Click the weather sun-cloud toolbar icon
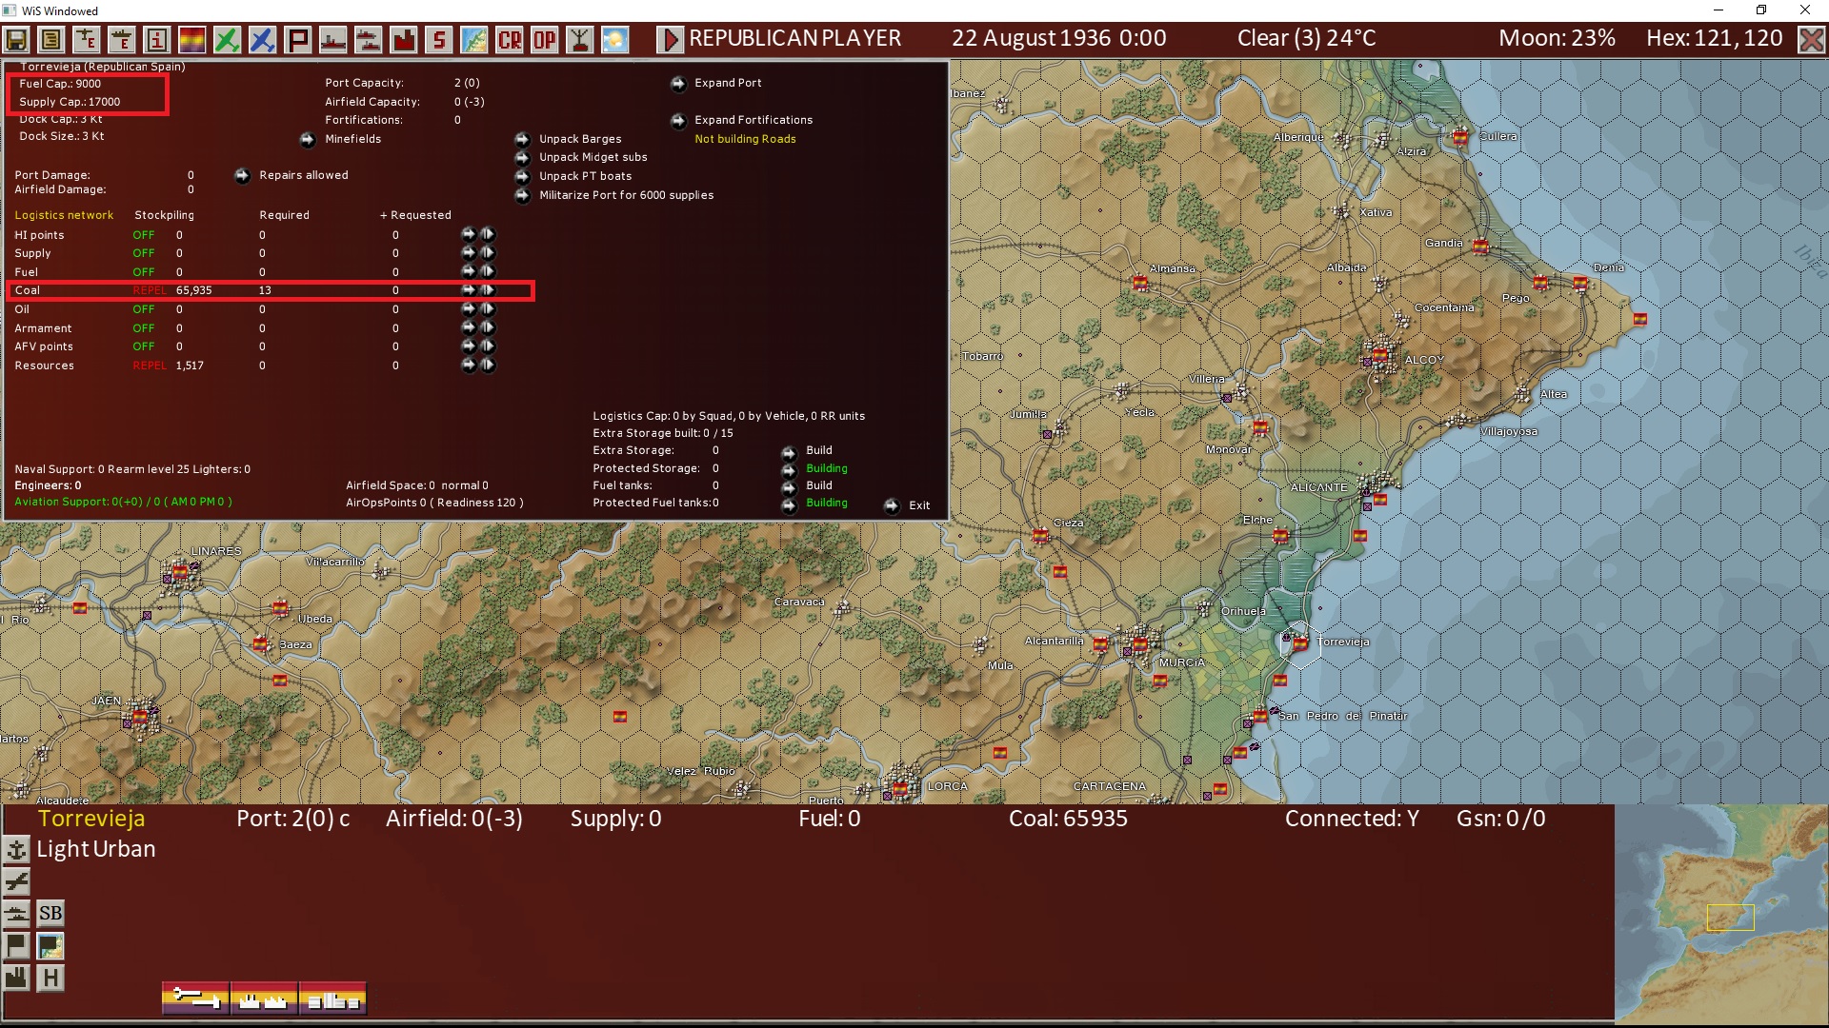 point(615,40)
